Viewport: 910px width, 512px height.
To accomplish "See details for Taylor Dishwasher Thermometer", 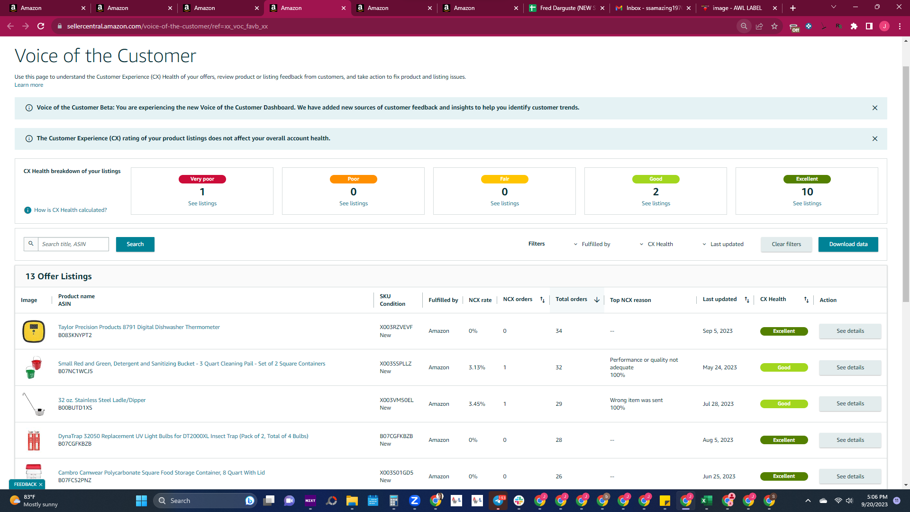I will click(850, 331).
